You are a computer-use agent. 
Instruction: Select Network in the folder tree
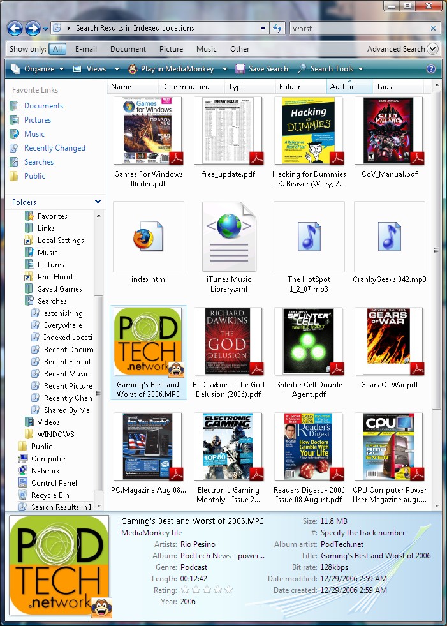coord(45,471)
